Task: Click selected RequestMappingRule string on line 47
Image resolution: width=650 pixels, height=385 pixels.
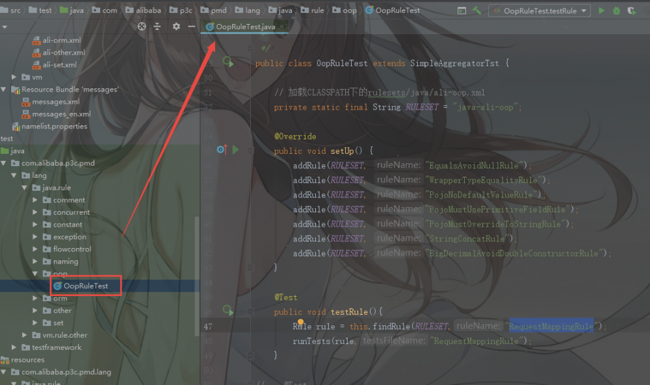Action: 551,327
